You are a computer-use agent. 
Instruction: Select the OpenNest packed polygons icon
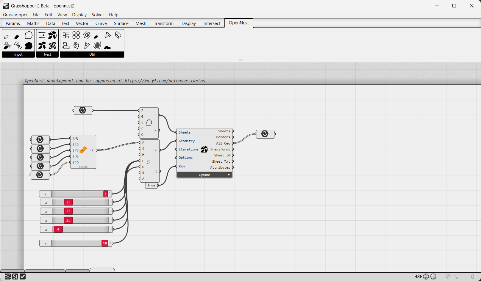[52, 35]
